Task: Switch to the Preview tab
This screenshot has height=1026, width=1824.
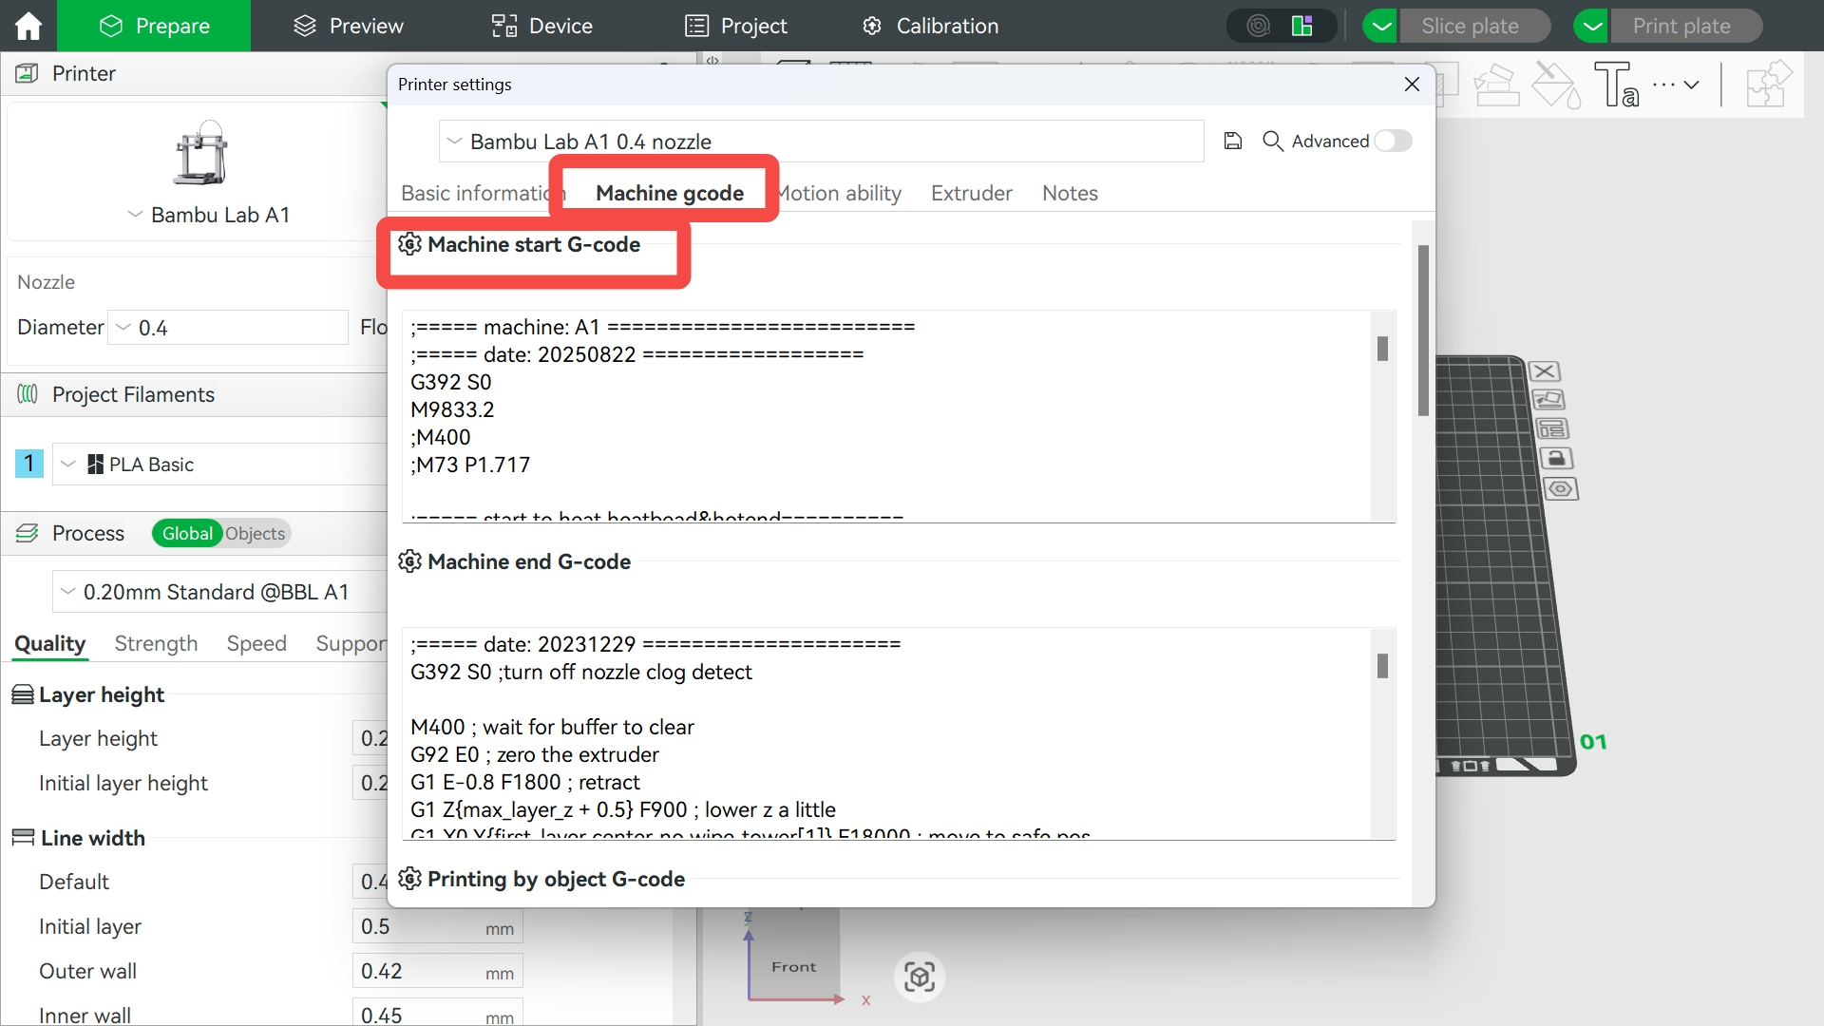Action: 348,26
